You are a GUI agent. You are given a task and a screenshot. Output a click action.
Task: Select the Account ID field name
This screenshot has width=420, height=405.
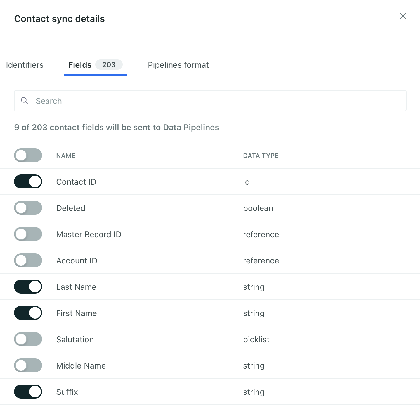point(77,261)
